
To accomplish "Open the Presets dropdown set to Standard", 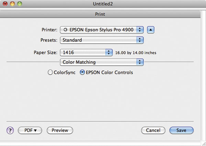I will point(102,40).
